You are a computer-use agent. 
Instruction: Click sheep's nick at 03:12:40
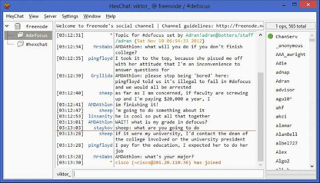coord(105,93)
